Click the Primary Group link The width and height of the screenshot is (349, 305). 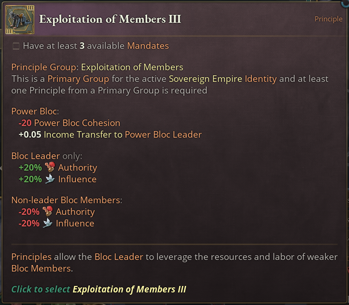(x=78, y=79)
